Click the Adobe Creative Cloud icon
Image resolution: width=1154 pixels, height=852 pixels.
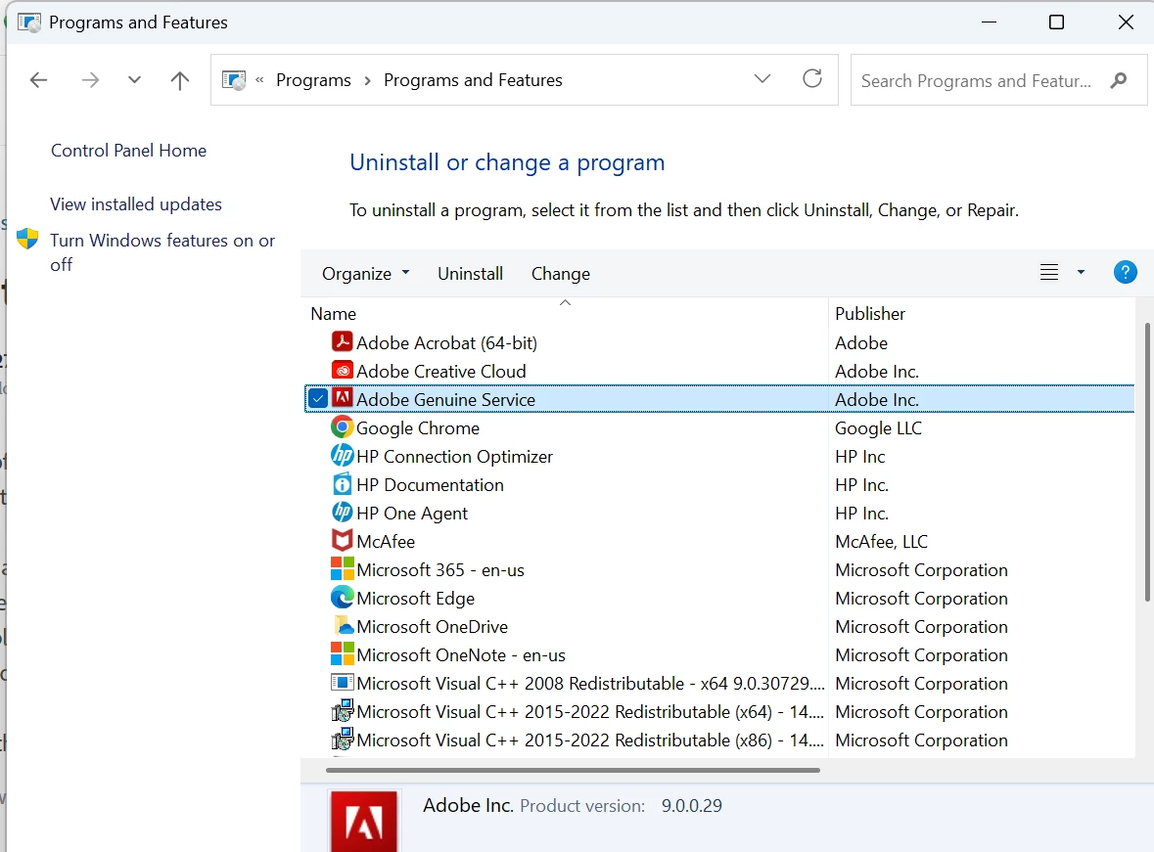click(x=342, y=371)
